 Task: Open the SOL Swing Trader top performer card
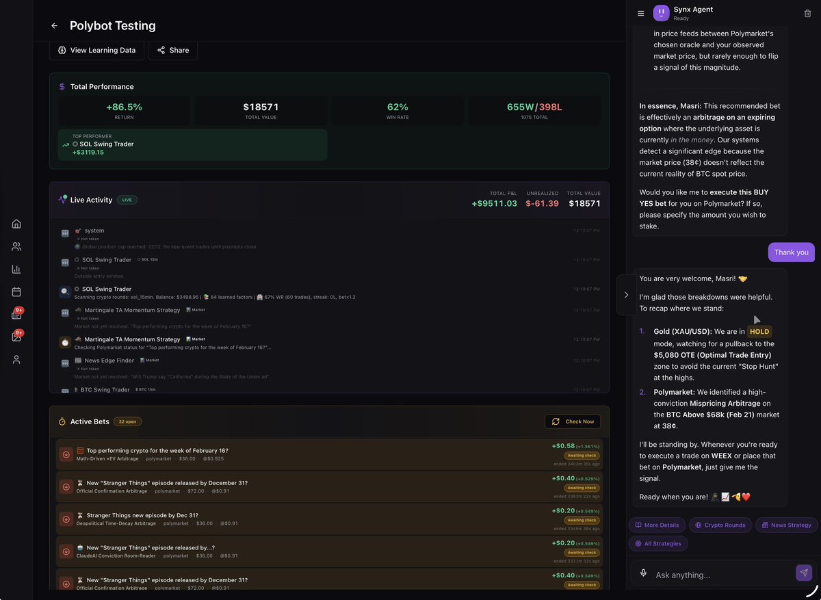point(192,144)
